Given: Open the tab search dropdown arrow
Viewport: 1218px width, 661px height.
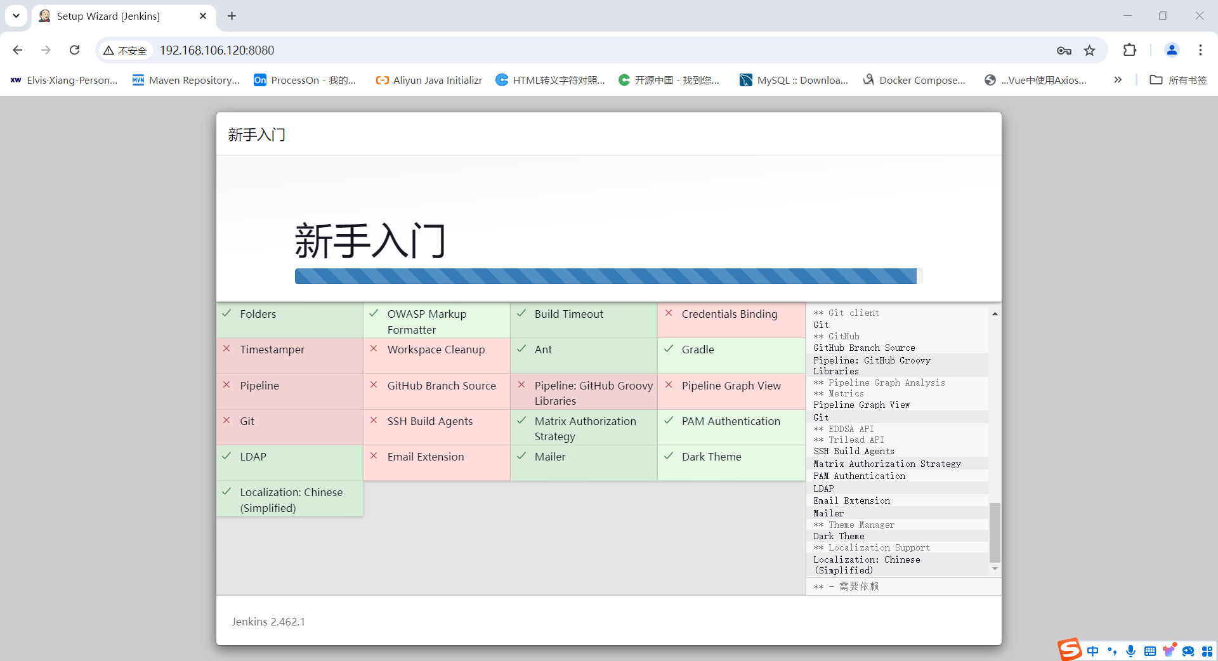Looking at the screenshot, I should point(16,16).
